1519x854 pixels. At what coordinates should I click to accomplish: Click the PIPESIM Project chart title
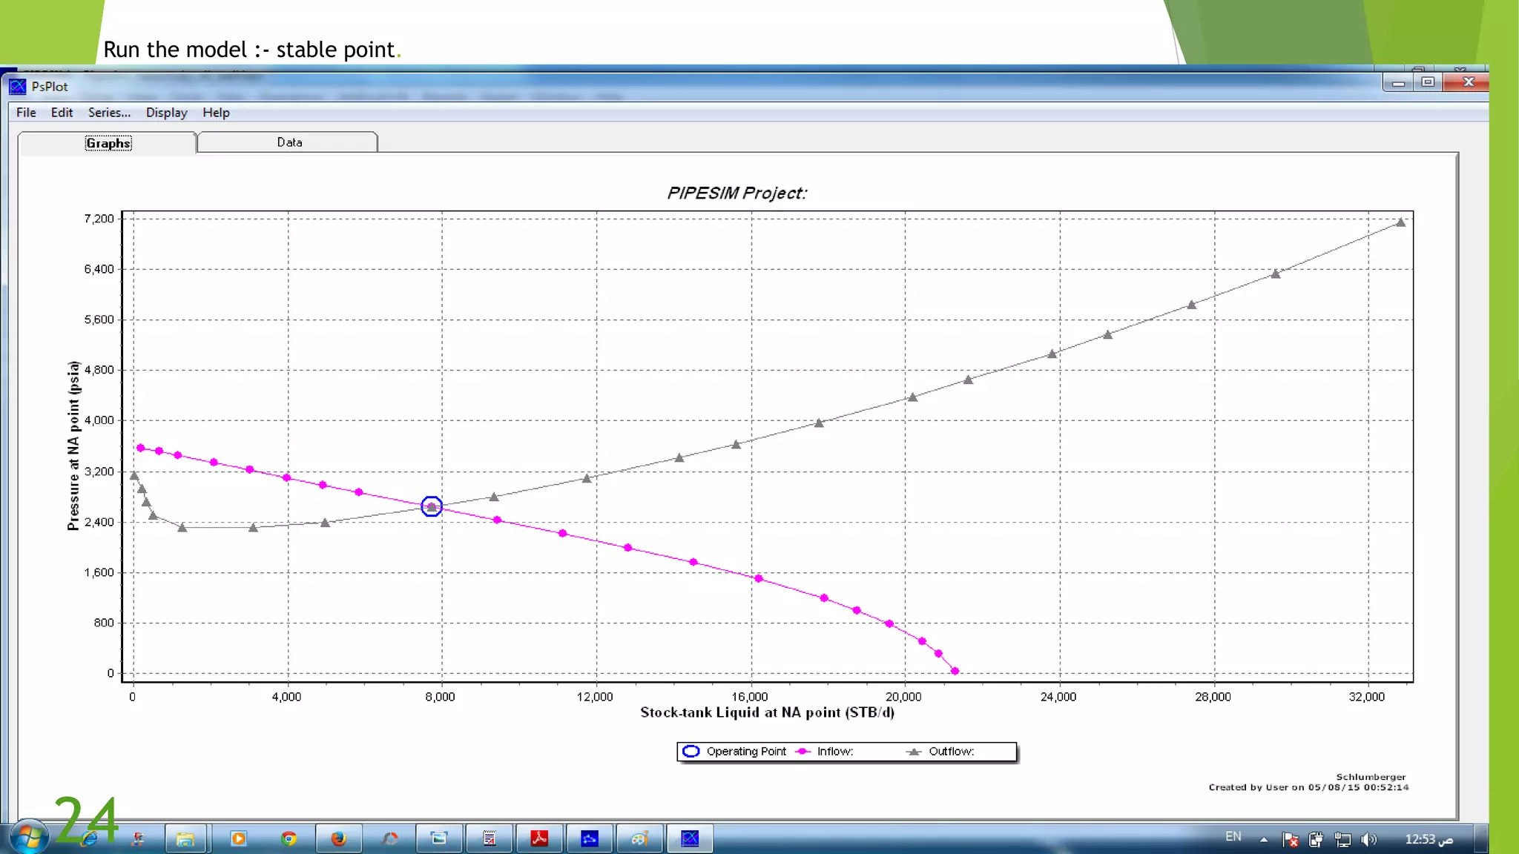click(x=737, y=193)
